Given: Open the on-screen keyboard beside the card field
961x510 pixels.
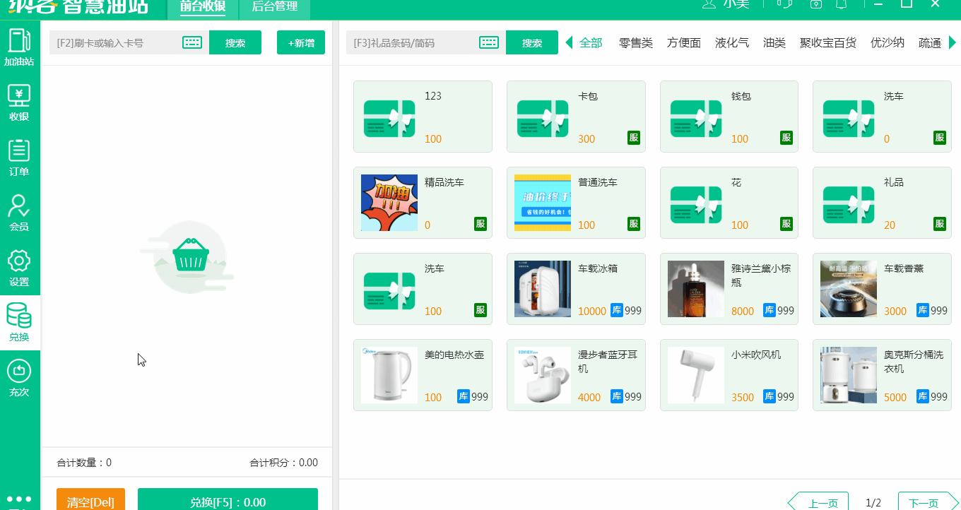Looking at the screenshot, I should pyautogui.click(x=191, y=42).
